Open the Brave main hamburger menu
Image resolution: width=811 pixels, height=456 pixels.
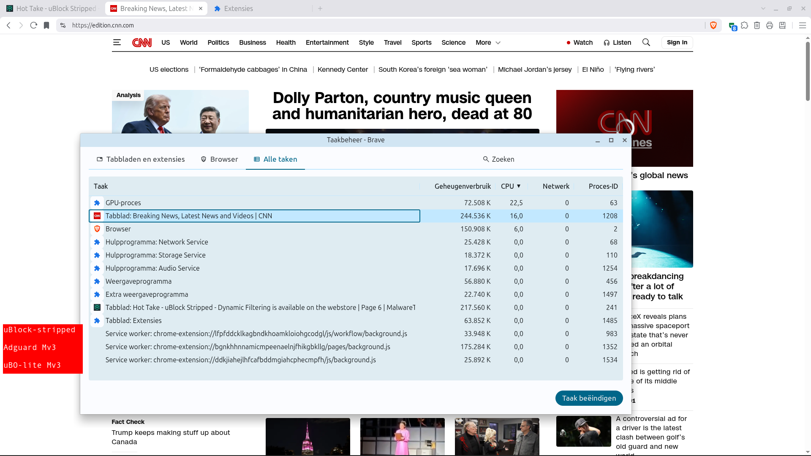pyautogui.click(x=803, y=25)
